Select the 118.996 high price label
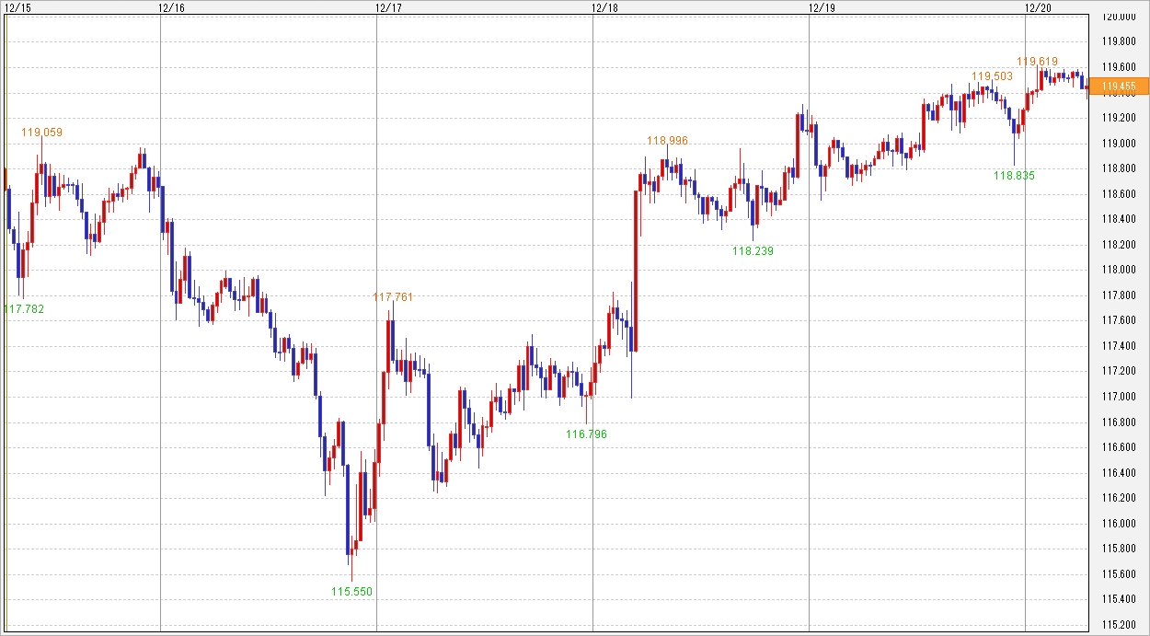 [x=667, y=141]
